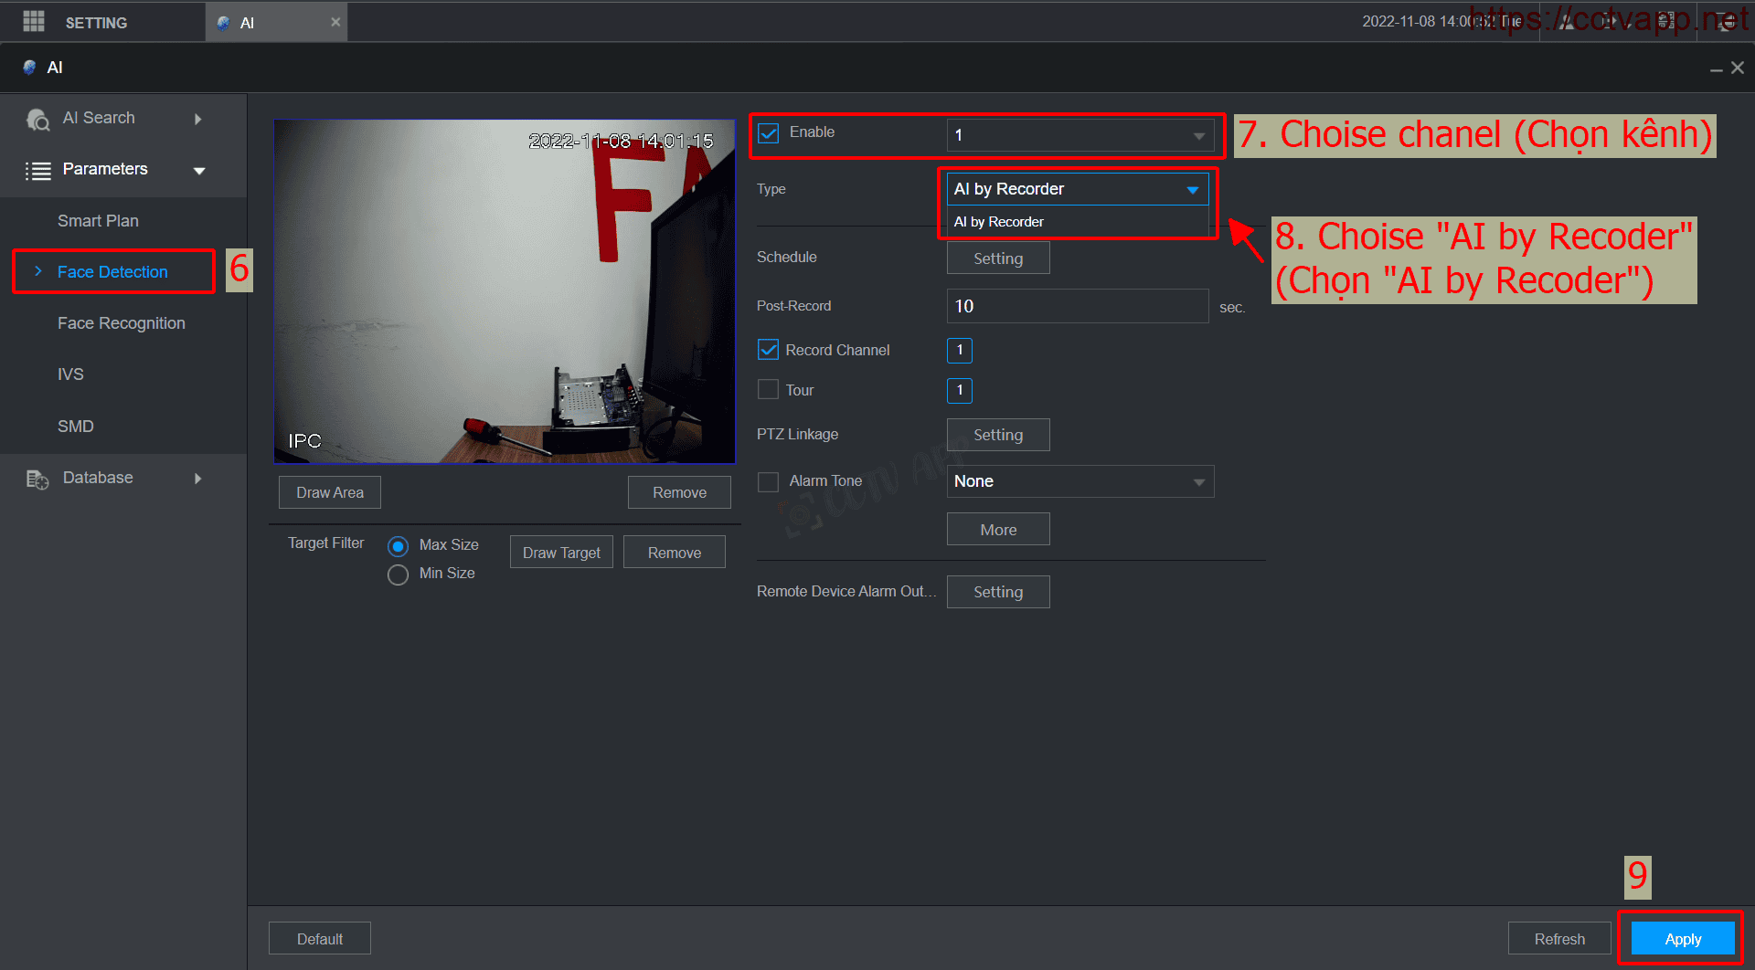
Task: Click the user account icon in top bar
Action: coord(1568,22)
